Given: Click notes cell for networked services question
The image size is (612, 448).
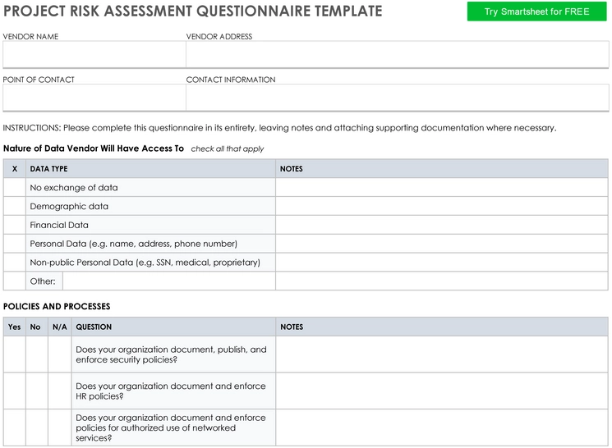Looking at the screenshot, I should (442, 427).
